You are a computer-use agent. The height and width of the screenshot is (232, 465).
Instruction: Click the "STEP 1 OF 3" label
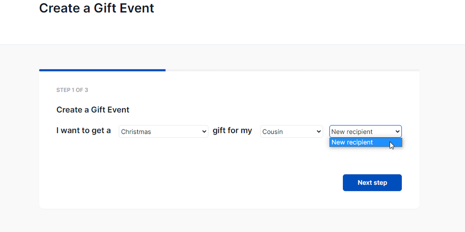click(72, 90)
